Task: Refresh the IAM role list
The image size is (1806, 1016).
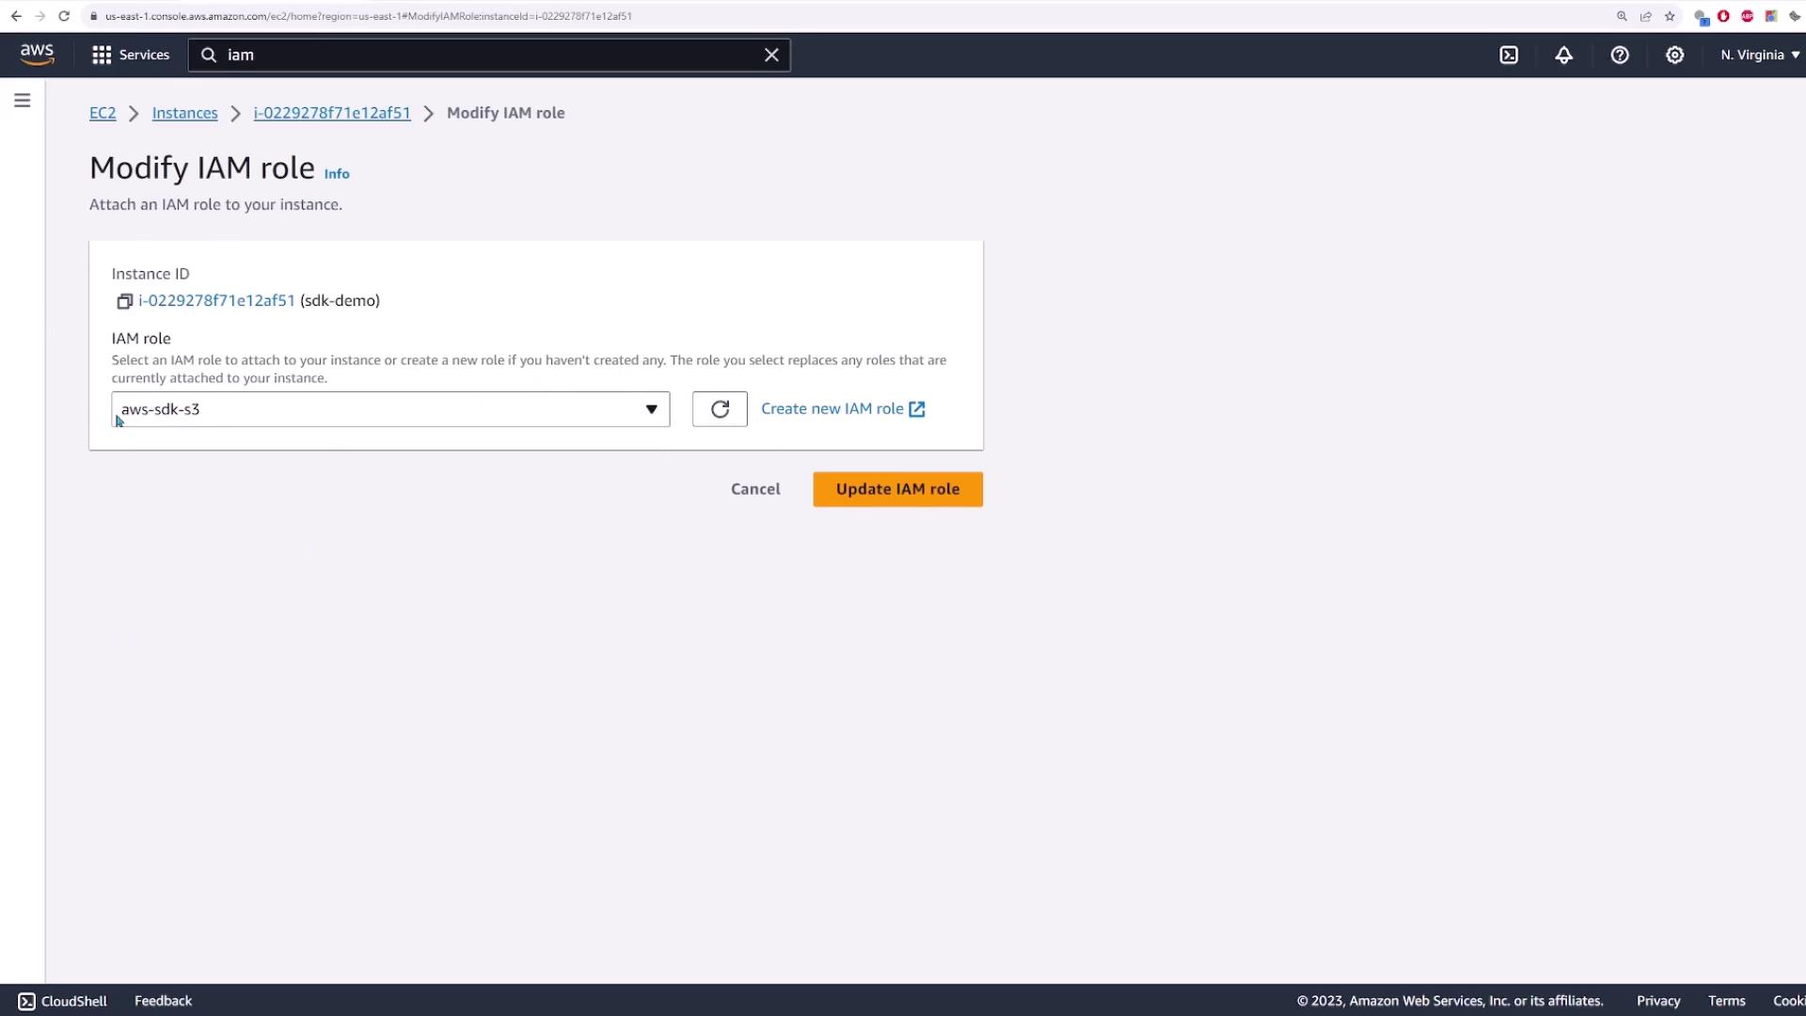Action: (720, 409)
